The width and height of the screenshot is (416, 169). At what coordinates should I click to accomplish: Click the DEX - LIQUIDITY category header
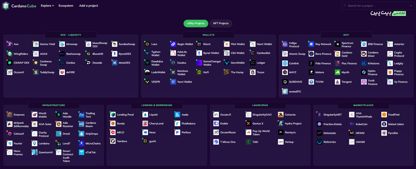pyautogui.click(x=71, y=35)
